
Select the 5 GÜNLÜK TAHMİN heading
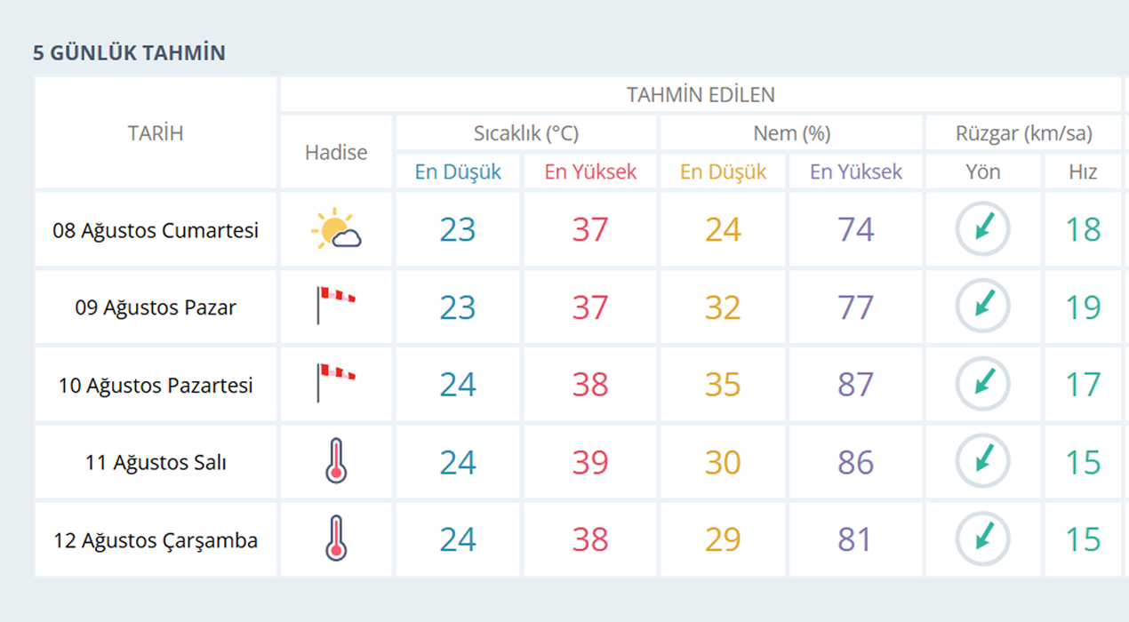(x=129, y=52)
